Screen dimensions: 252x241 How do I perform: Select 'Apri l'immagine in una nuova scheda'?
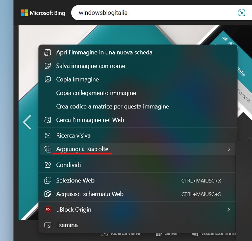138,52
